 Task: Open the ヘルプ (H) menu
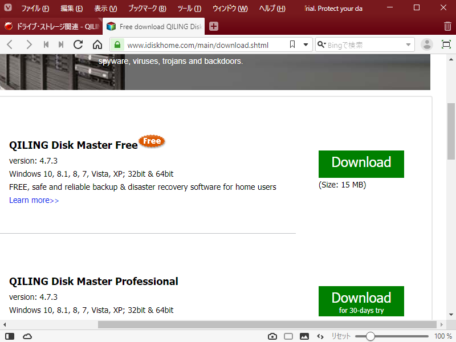(x=272, y=9)
